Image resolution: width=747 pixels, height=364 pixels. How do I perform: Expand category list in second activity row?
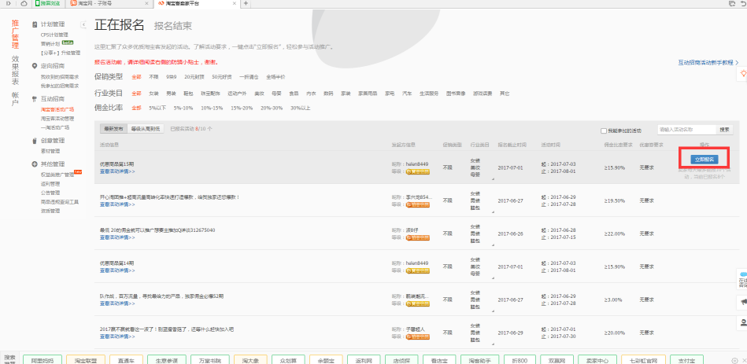(x=493, y=213)
